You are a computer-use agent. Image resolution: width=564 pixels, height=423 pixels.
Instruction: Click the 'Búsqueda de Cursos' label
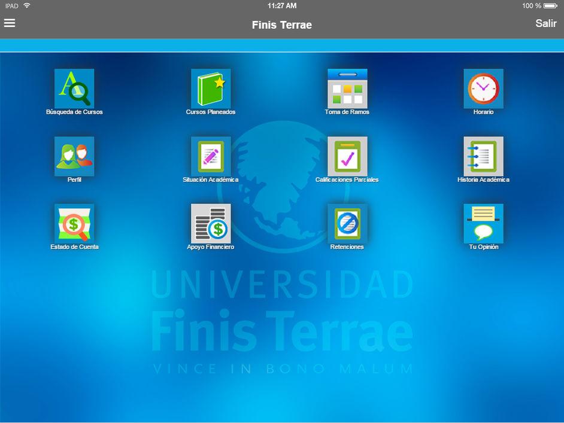74,112
